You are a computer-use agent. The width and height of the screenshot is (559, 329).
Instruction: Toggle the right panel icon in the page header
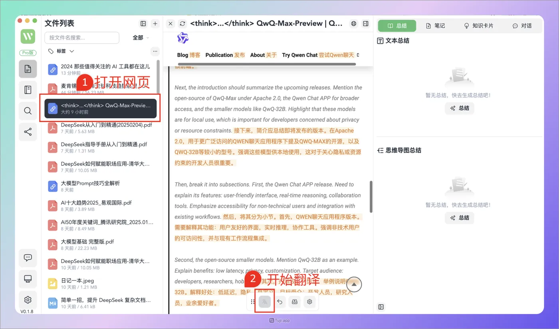(x=365, y=24)
